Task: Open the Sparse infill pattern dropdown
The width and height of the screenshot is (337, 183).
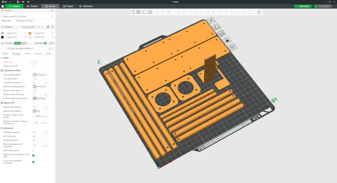Action: 40,111
